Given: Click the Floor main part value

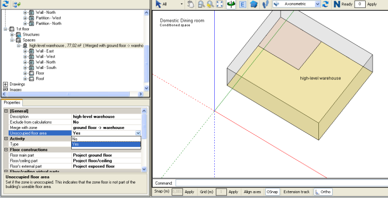Looking at the screenshot, I should pos(92,155).
